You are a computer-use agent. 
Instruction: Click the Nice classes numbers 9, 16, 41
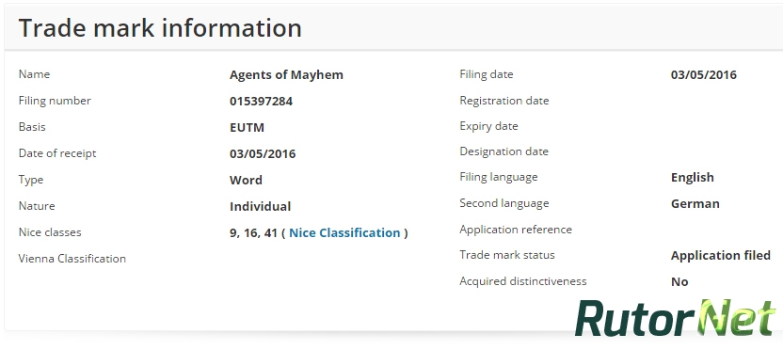click(x=254, y=233)
